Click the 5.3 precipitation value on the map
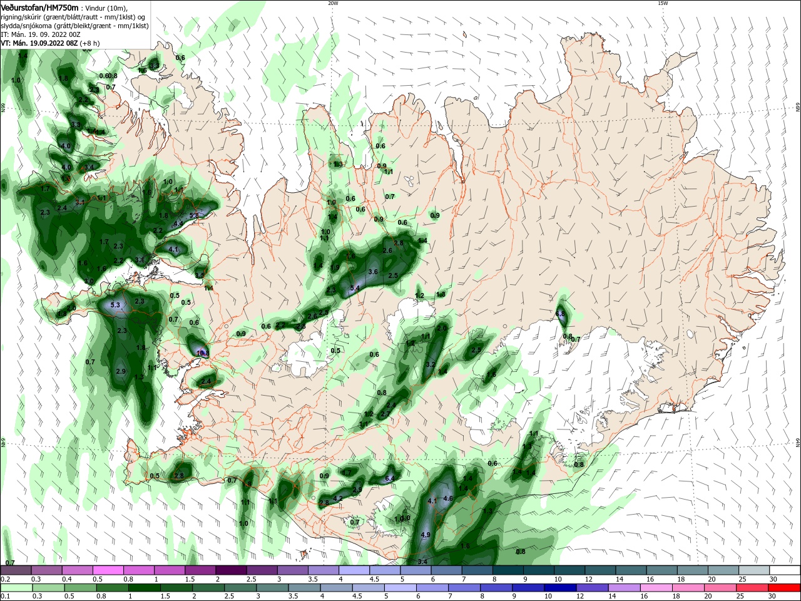 coord(115,306)
